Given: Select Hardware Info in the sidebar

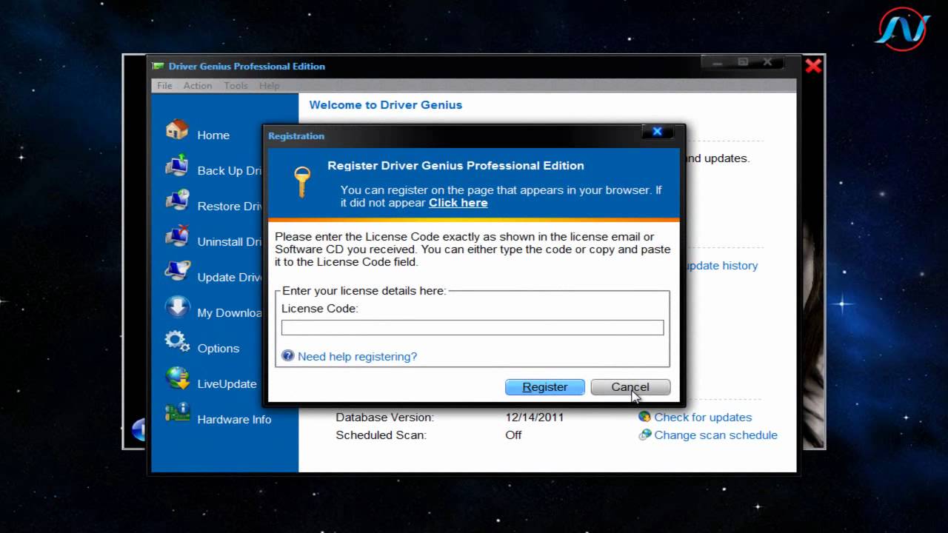Looking at the screenshot, I should [234, 420].
